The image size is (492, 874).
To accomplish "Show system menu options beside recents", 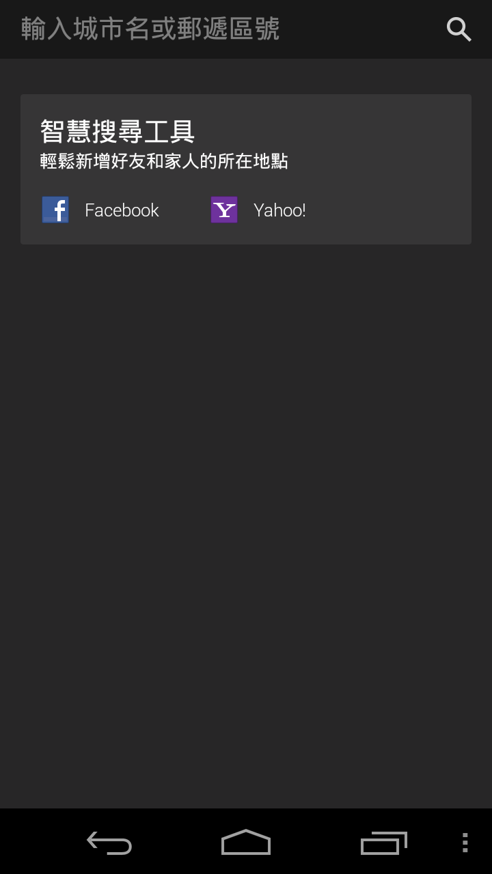I will 465,843.
